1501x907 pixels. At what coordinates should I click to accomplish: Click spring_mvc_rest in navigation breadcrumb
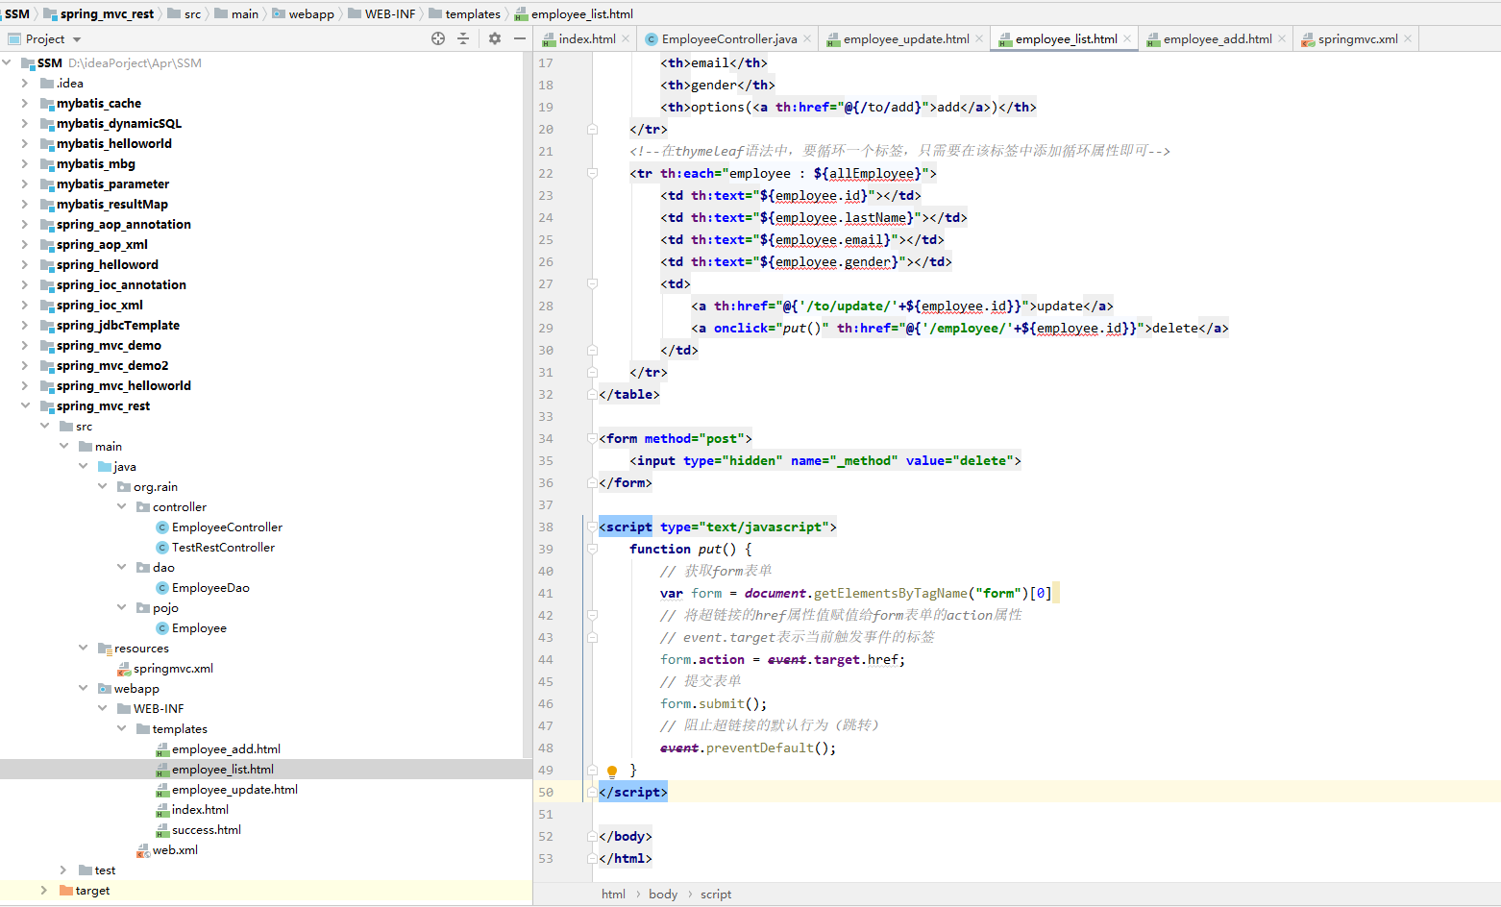point(107,13)
